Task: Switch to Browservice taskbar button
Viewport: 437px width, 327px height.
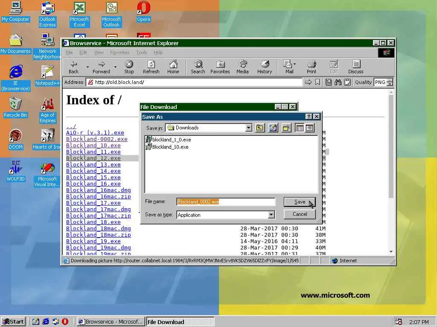Action: (111, 322)
